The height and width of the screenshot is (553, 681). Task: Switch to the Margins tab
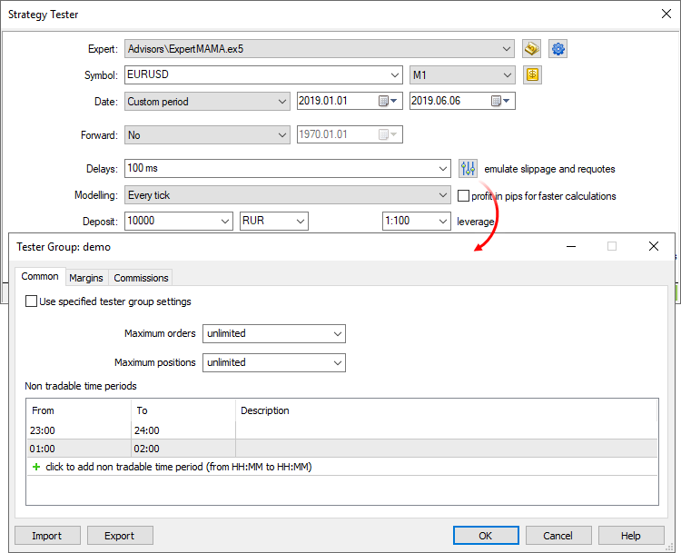tap(86, 278)
